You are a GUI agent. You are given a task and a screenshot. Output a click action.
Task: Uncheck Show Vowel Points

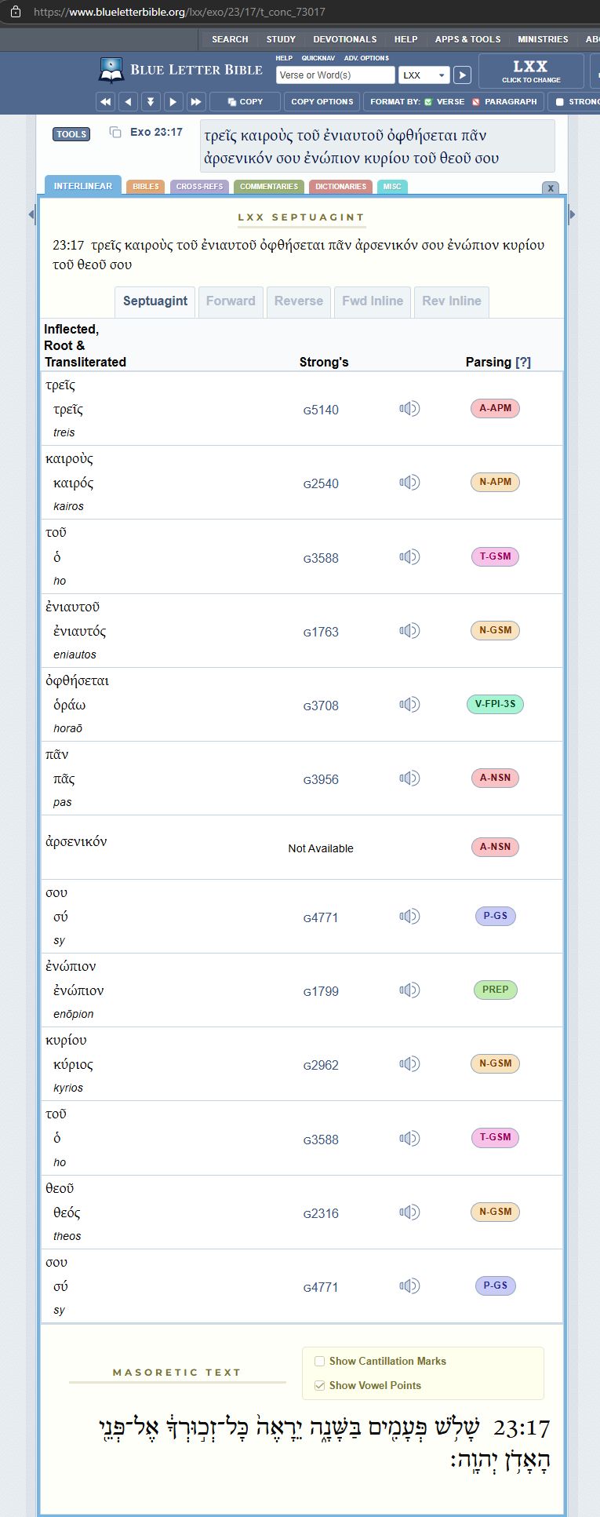pyautogui.click(x=320, y=1386)
